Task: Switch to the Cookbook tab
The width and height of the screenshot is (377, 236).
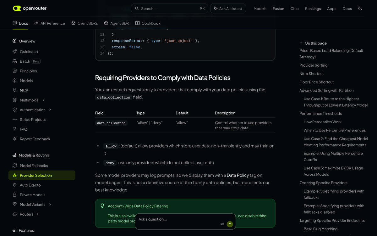Action: click(x=148, y=23)
